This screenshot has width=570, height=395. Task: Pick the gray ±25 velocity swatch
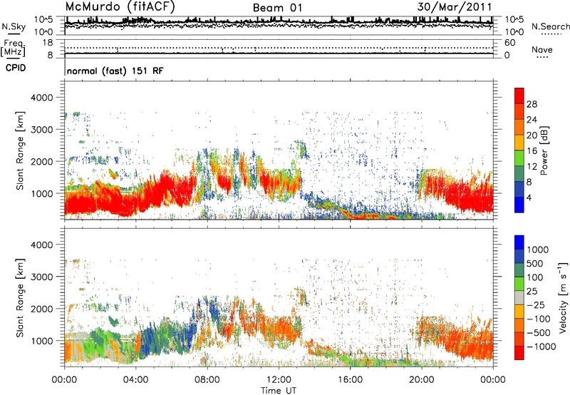point(519,297)
